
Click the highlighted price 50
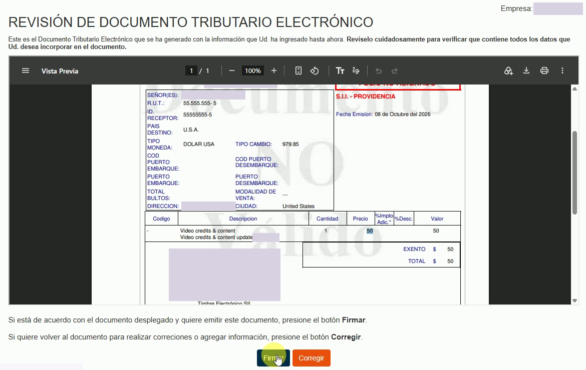click(370, 231)
